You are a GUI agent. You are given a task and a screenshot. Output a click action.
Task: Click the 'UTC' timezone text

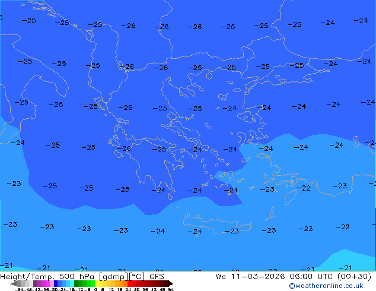point(325,277)
